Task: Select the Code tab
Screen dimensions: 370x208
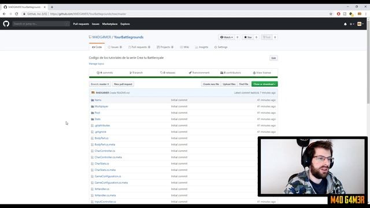Action: click(97, 47)
